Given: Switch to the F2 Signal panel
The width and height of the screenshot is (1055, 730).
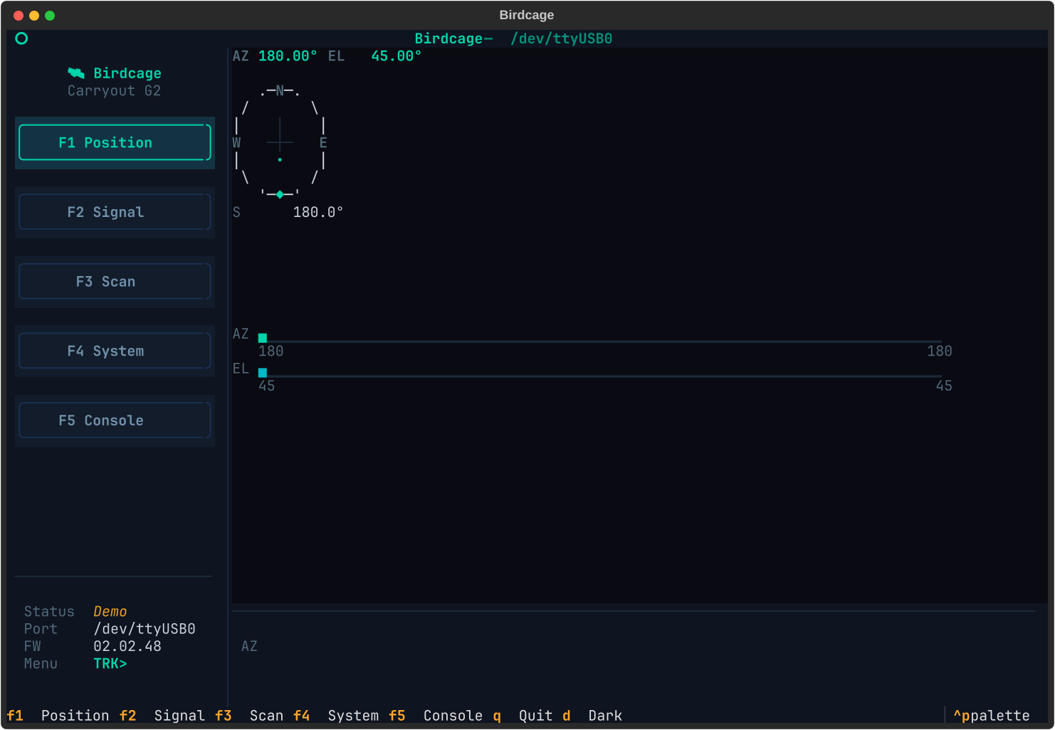Looking at the screenshot, I should (115, 211).
